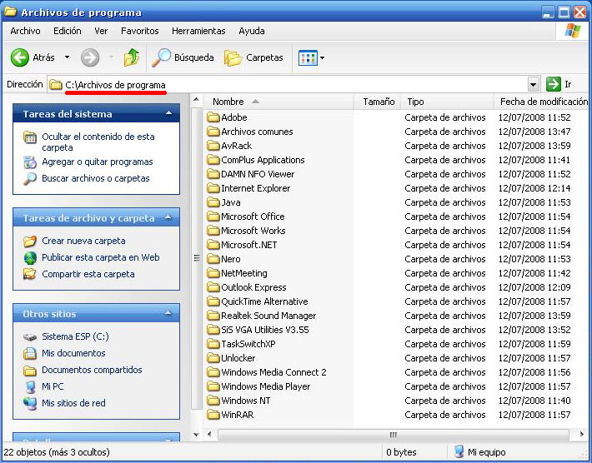Click the Up one level folder icon

132,57
